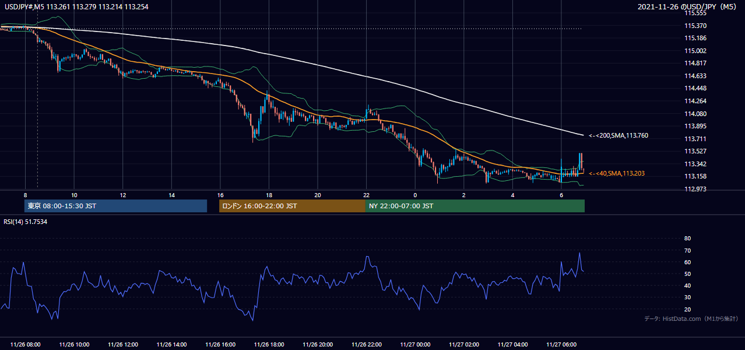Click the 11/26 22:00 time label
The image size is (745, 350).
[x=366, y=345]
